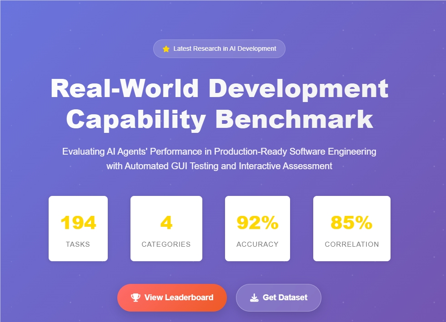The height and width of the screenshot is (322, 446).
Task: Click the 194 number in Tasks card
Action: coord(78,223)
